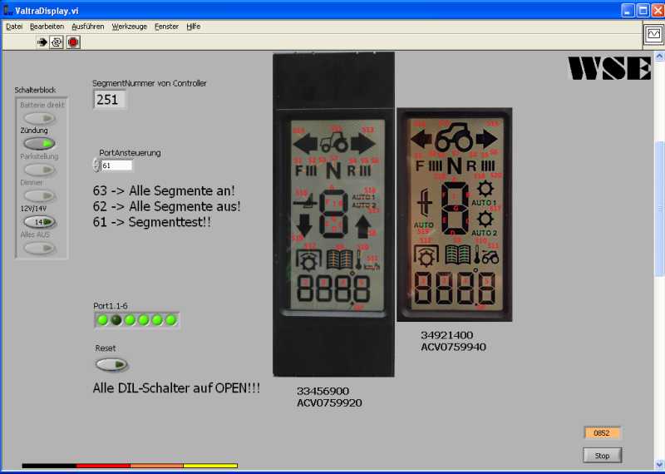
Task: Toggle the Parkstellung switch
Action: click(x=39, y=170)
